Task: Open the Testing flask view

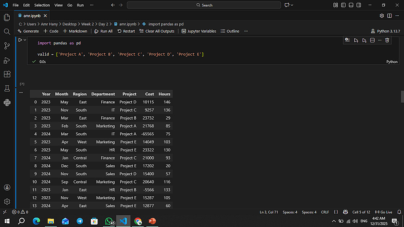Action: [x=7, y=88]
